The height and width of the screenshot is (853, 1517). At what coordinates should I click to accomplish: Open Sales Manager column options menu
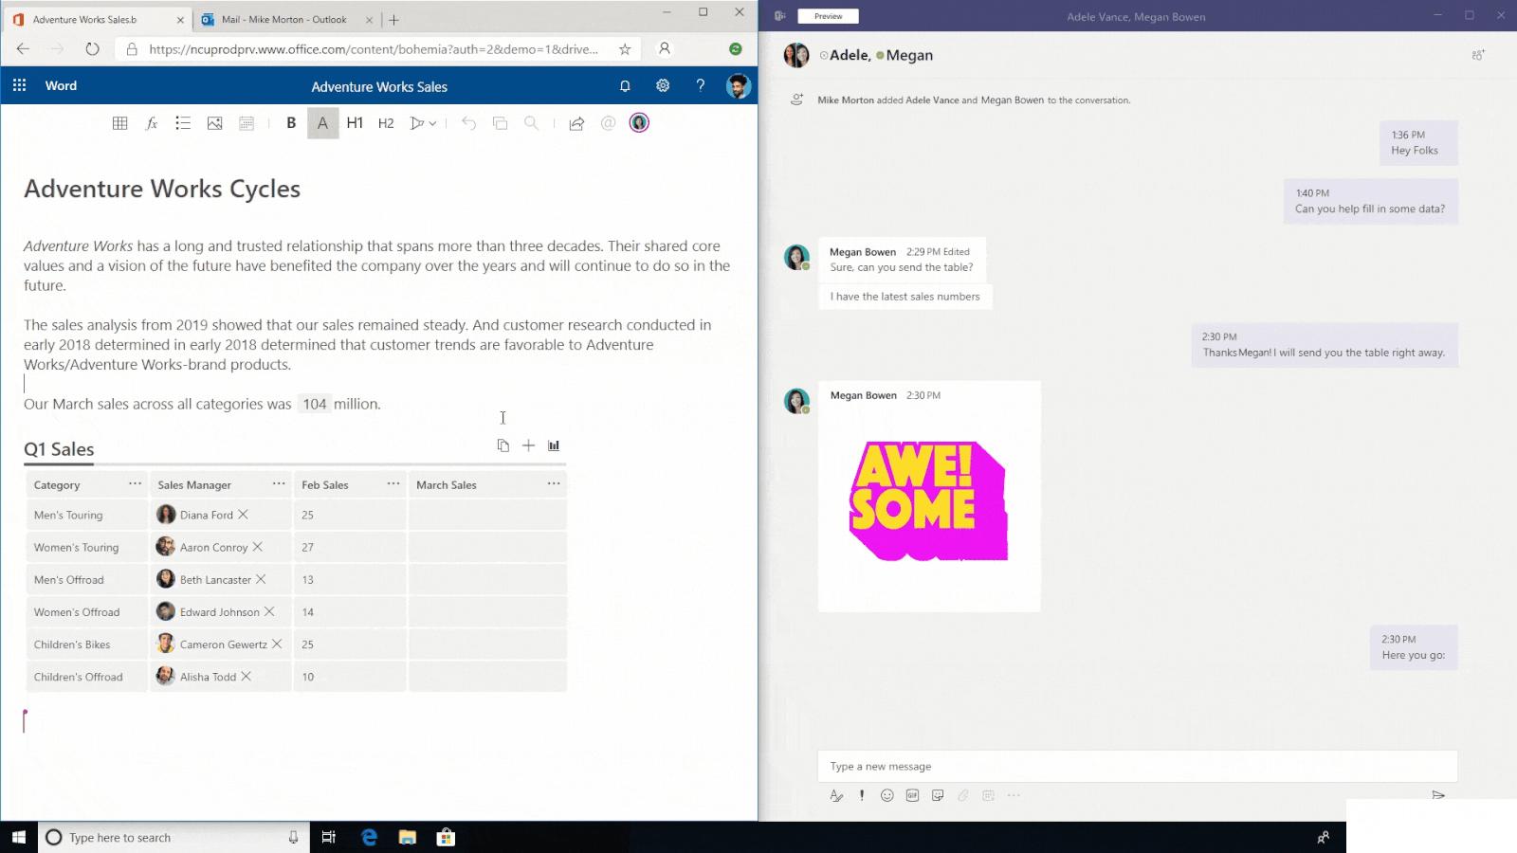coord(279,483)
